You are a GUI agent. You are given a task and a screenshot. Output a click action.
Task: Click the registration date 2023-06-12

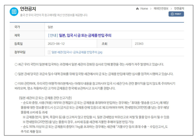click(x=56, y=44)
